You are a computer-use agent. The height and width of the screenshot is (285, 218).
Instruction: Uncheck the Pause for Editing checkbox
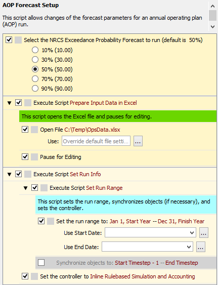(x=25, y=157)
